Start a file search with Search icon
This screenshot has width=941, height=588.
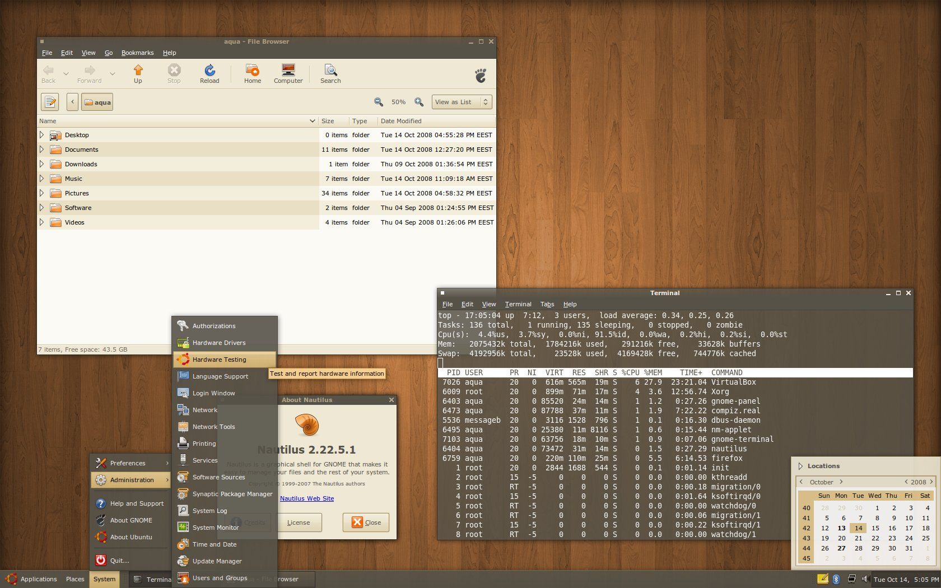click(x=330, y=73)
